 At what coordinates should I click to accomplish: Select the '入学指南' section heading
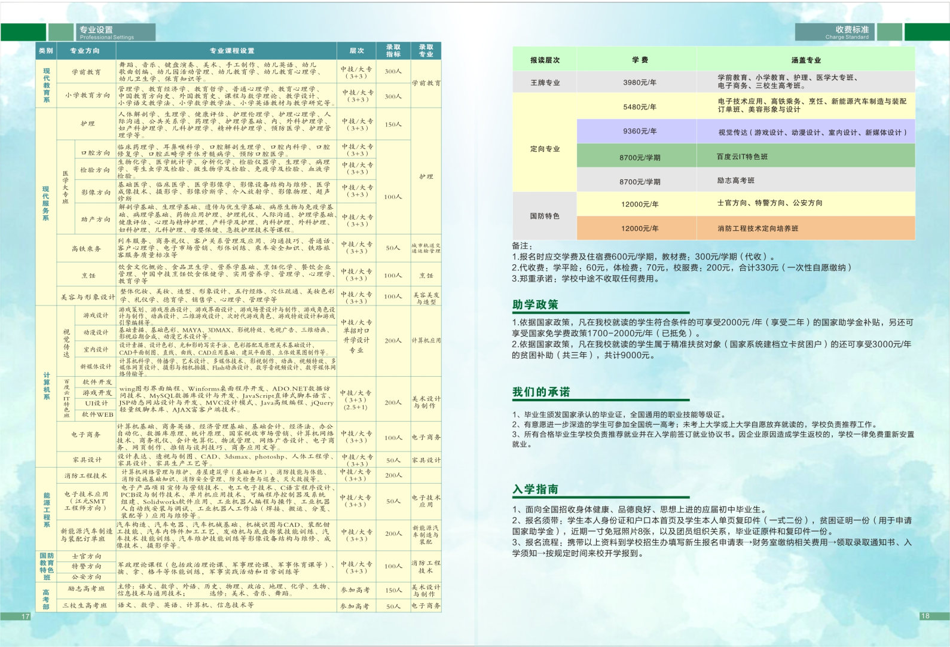[x=535, y=489]
